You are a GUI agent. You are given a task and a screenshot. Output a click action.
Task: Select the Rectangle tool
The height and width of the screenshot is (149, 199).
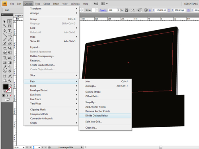tap(10, 35)
